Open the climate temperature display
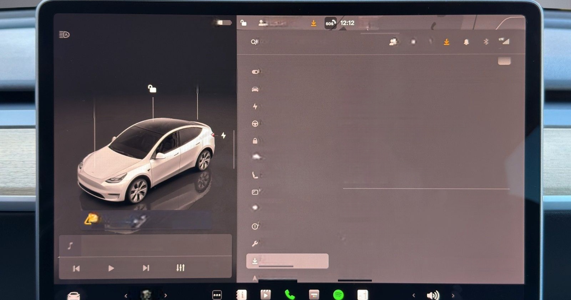 point(146,295)
